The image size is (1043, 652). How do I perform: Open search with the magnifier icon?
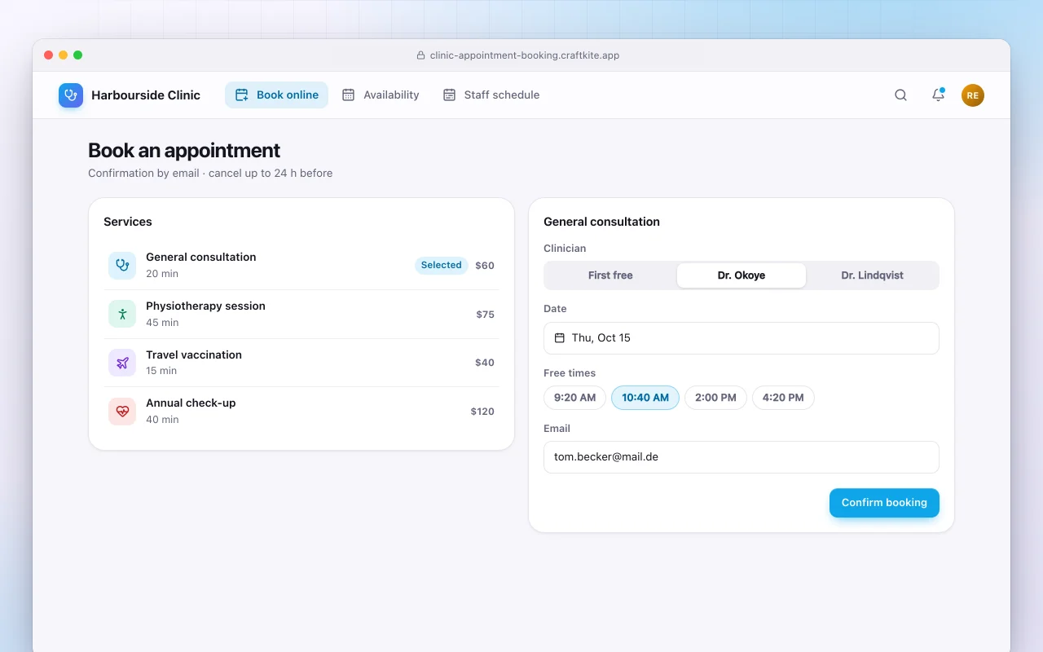pos(900,95)
